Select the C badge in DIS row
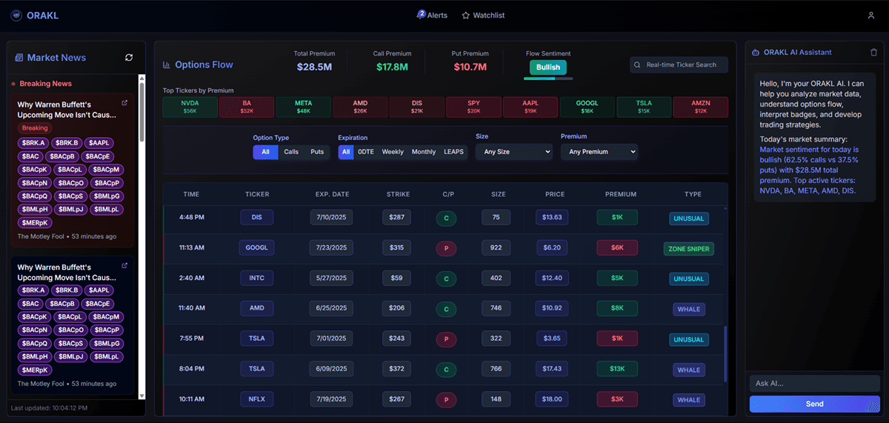Image resolution: width=889 pixels, height=423 pixels. [447, 219]
